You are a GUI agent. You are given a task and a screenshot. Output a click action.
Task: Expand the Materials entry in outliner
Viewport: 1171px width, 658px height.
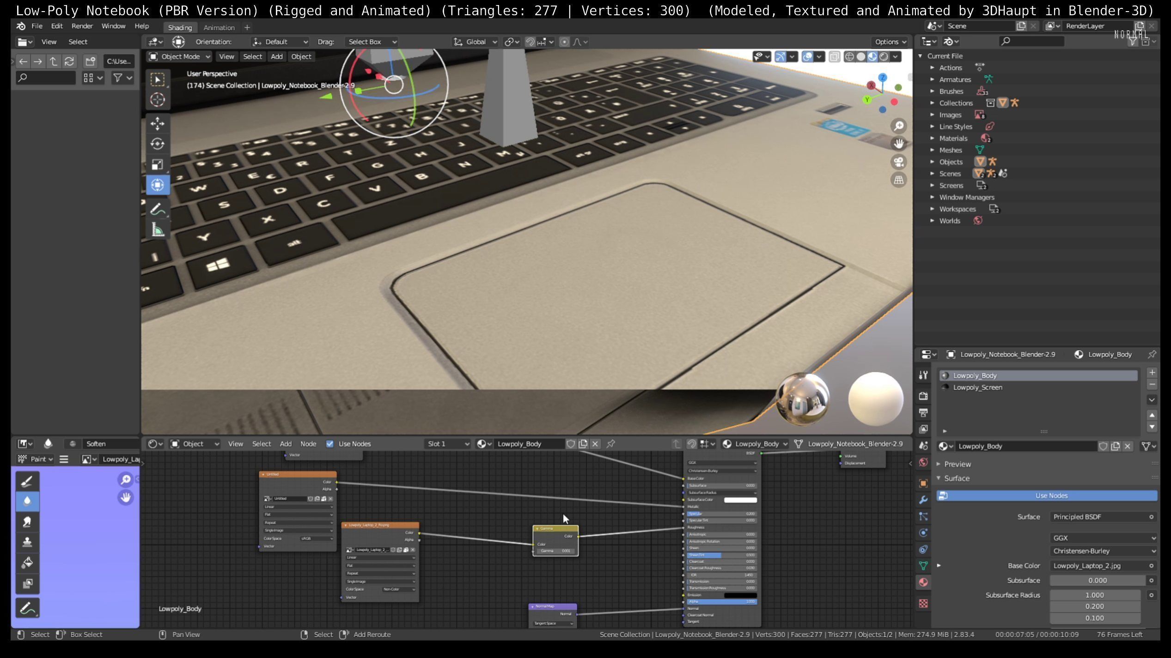point(932,138)
